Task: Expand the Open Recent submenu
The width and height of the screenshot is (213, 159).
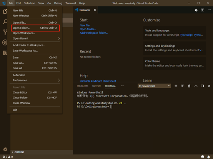Action: [35, 38]
